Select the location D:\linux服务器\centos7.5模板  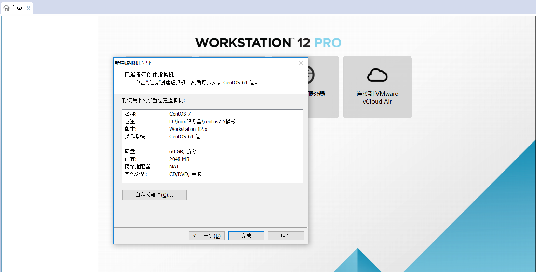point(202,122)
